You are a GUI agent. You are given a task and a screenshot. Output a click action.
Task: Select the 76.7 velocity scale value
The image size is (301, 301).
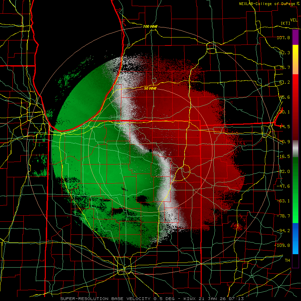point(285,67)
